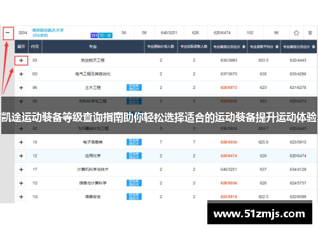Image resolution: width=318 pixels, height=230 pixels.
Task: Click the 展开 column header
Action: coord(21,46)
